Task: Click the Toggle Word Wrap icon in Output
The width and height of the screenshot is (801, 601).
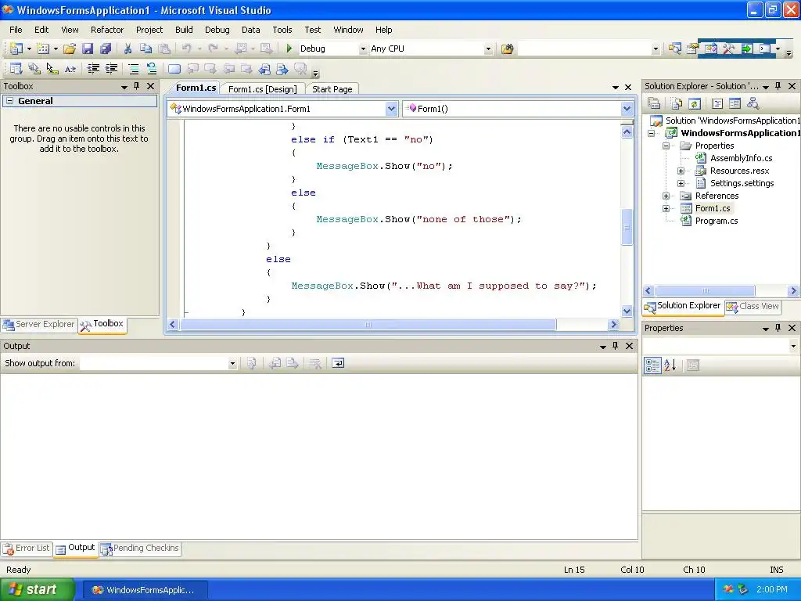Action: 338,363
